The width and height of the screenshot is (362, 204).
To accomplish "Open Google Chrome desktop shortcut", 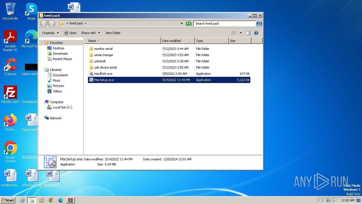I will point(10,152).
